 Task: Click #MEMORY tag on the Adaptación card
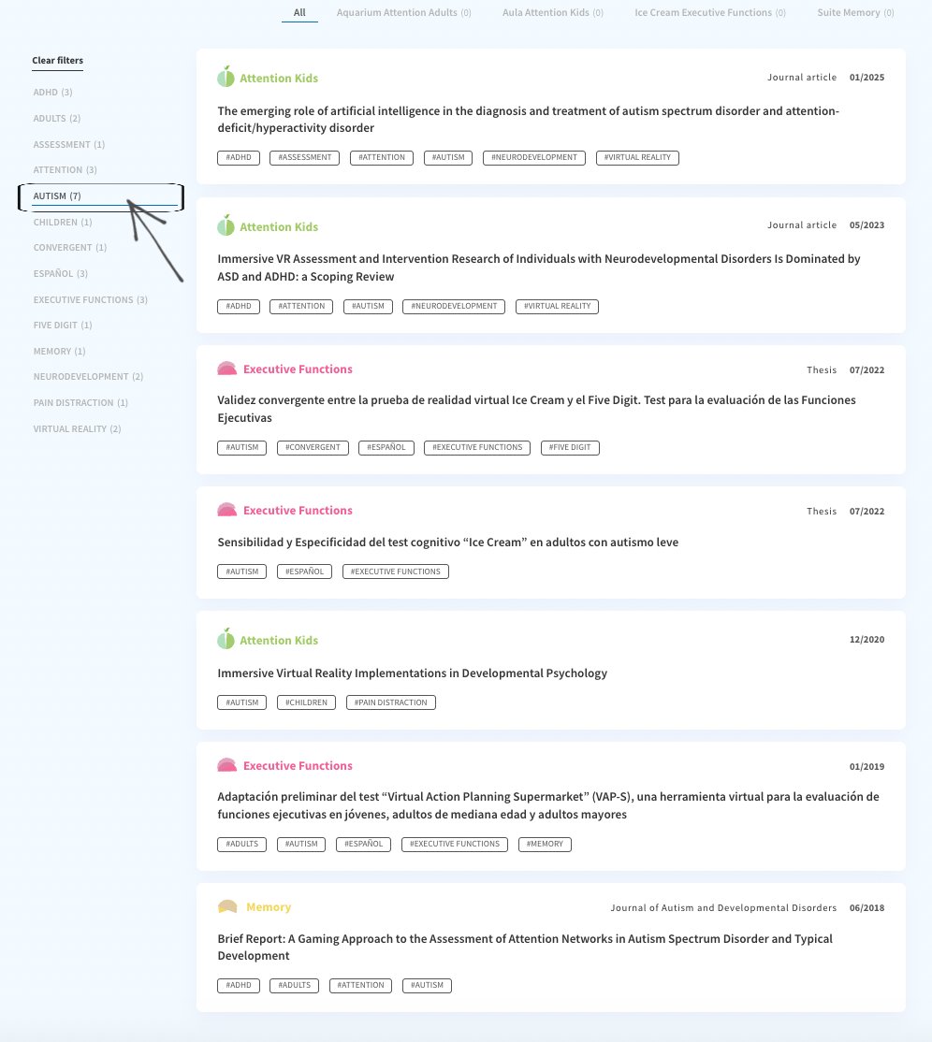(546, 844)
